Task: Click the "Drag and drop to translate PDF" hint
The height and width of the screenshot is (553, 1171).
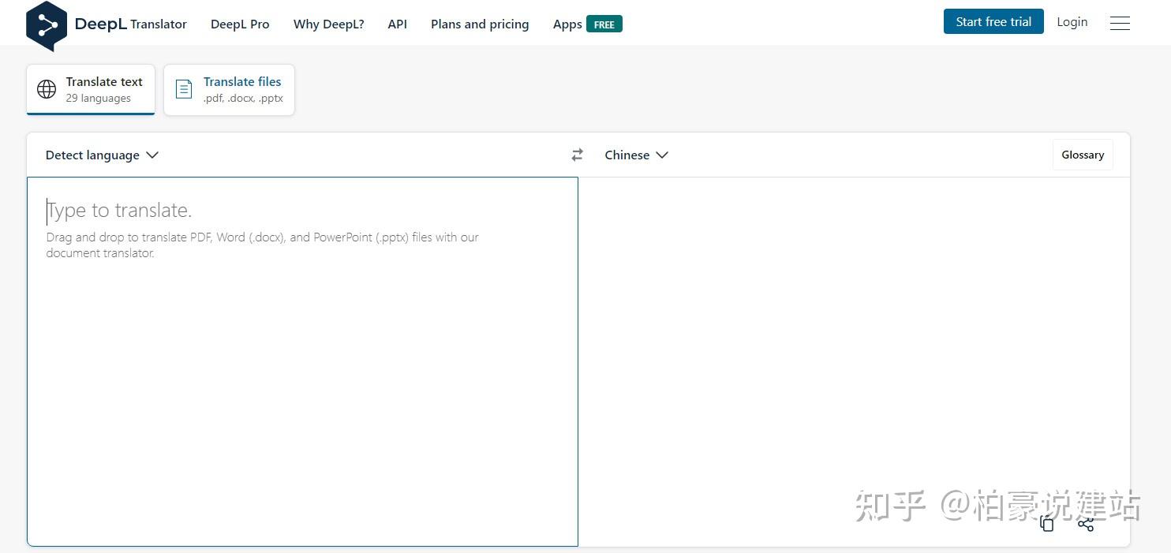Action: 263,245
